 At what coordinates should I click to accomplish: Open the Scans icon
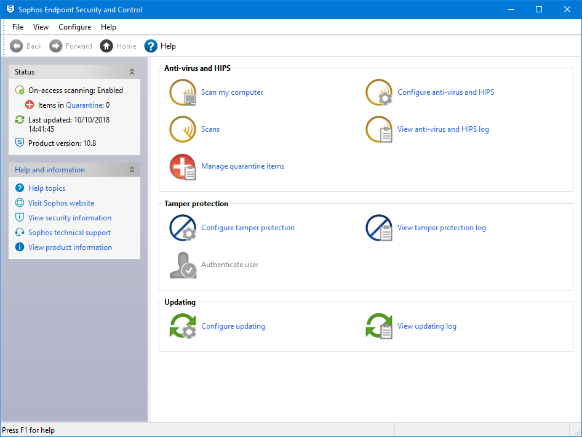183,130
